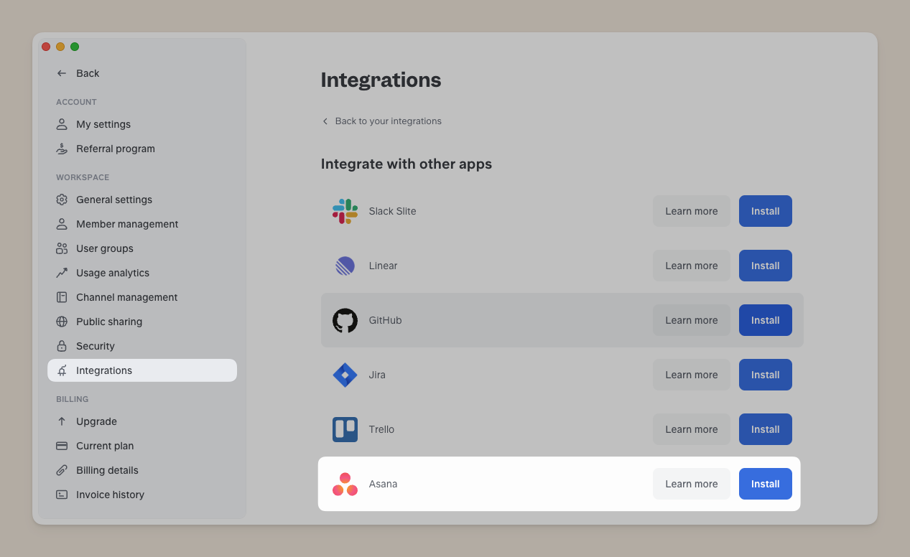Click the Back arrow icon in sidebar
Screen dimensions: 910x557
(62, 73)
